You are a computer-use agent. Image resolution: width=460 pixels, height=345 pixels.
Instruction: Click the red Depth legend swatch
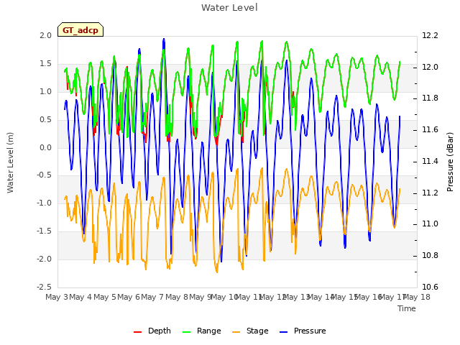point(137,332)
